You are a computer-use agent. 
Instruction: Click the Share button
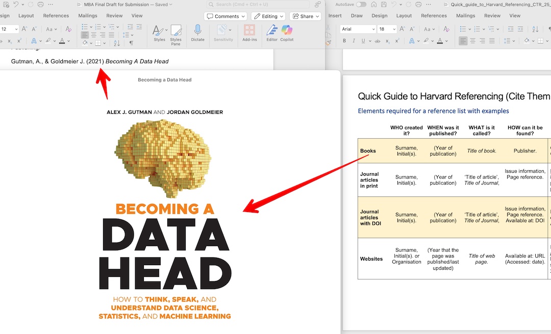coord(305,16)
